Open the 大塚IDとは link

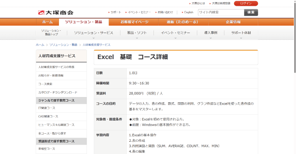click(198, 3)
